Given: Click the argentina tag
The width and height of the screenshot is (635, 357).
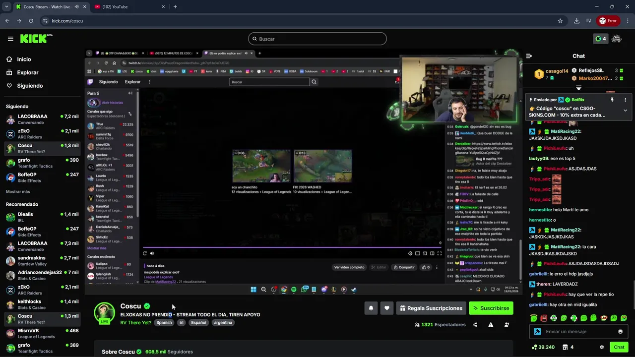Looking at the screenshot, I should 223,323.
